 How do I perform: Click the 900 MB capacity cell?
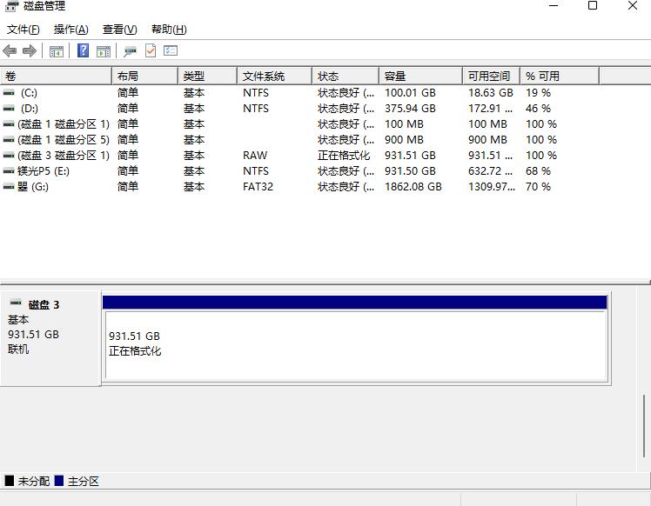pos(404,140)
